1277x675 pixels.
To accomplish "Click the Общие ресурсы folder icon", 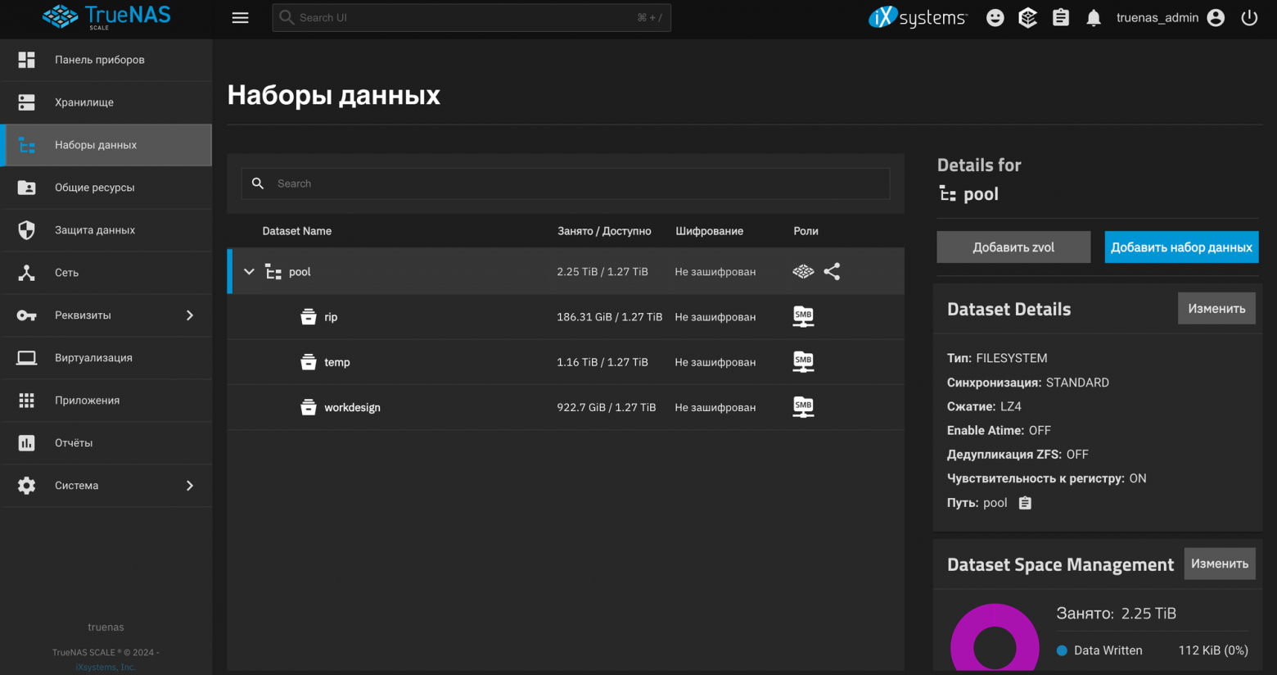I will tap(27, 188).
